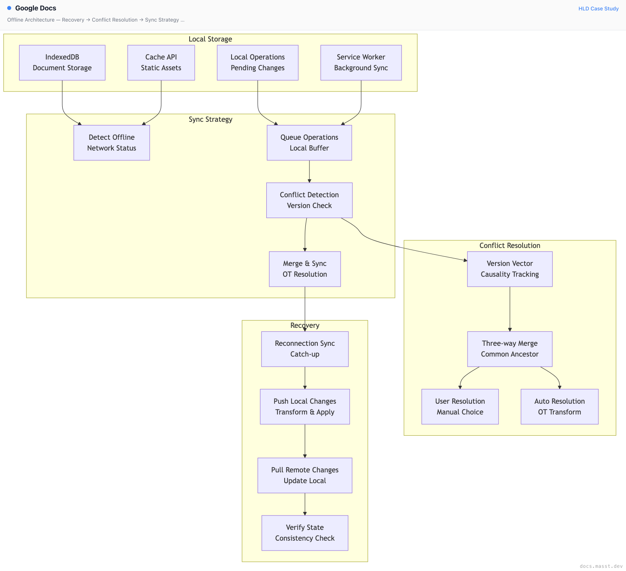Click the Conflict Resolution group label

tap(510, 246)
